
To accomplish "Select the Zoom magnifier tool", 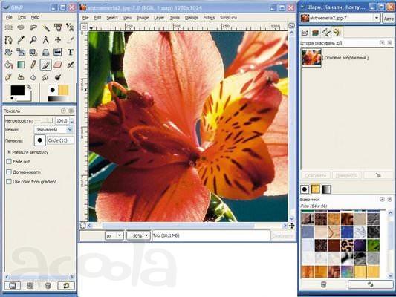I will point(33,40).
